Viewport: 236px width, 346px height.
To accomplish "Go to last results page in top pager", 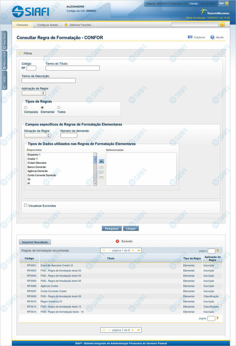I will click(x=139, y=250).
